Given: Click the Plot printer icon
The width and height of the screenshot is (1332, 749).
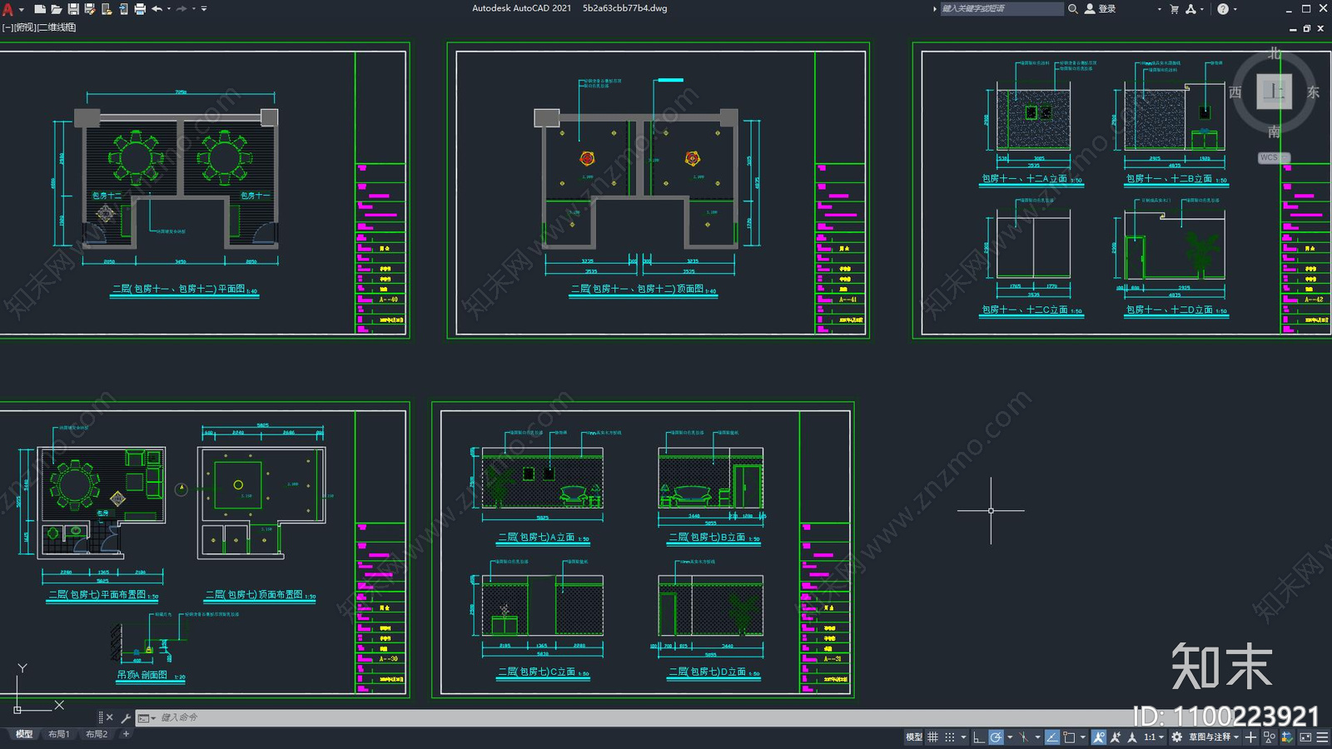Looking at the screenshot, I should [140, 9].
